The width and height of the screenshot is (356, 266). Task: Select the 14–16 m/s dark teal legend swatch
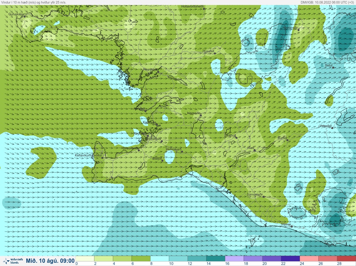pos(216,259)
